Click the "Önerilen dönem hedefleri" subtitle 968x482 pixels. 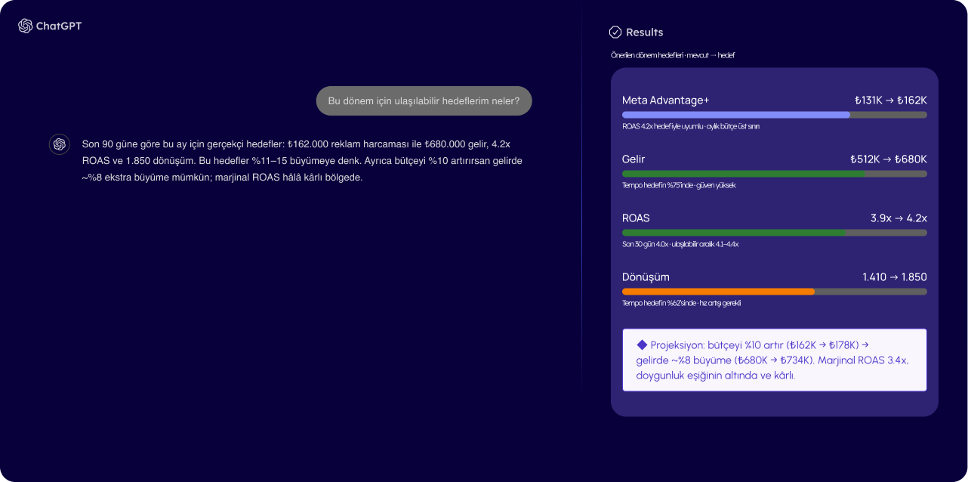(673, 55)
